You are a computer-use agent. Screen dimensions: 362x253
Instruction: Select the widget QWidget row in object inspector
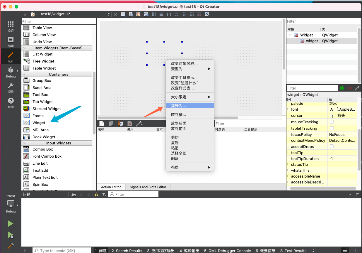click(322, 41)
